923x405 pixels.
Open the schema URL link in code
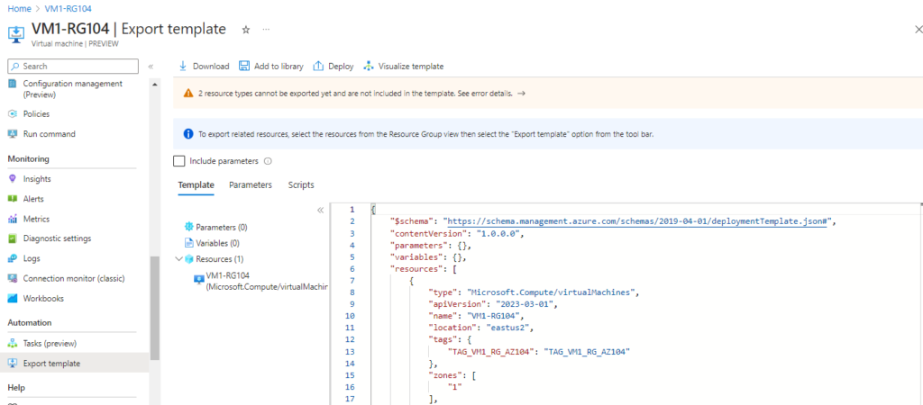(x=638, y=221)
